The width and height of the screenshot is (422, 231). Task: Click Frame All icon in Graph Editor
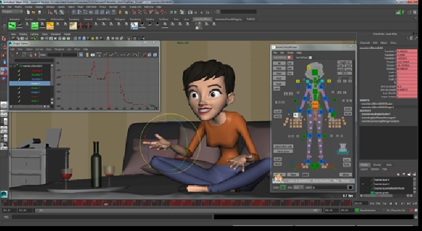(x=81, y=55)
